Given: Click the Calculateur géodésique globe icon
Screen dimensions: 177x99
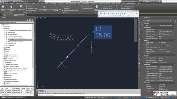Looking at the screenshot, I should click(x=97, y=7).
